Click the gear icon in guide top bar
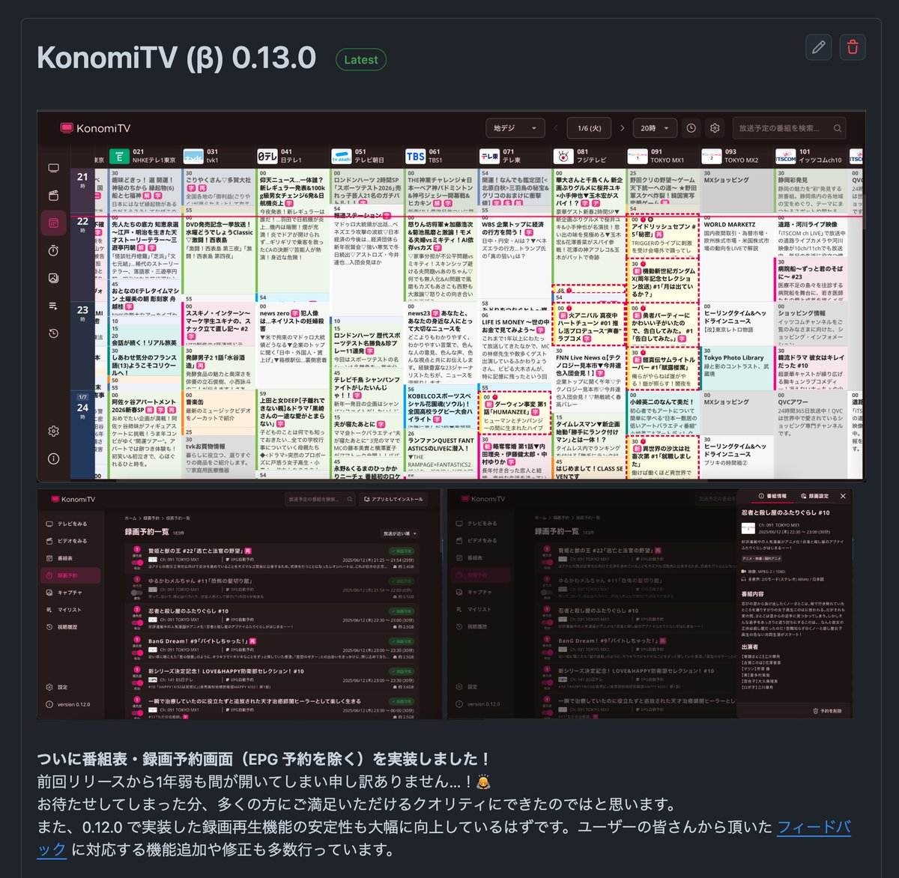The height and width of the screenshot is (878, 899). tap(715, 128)
